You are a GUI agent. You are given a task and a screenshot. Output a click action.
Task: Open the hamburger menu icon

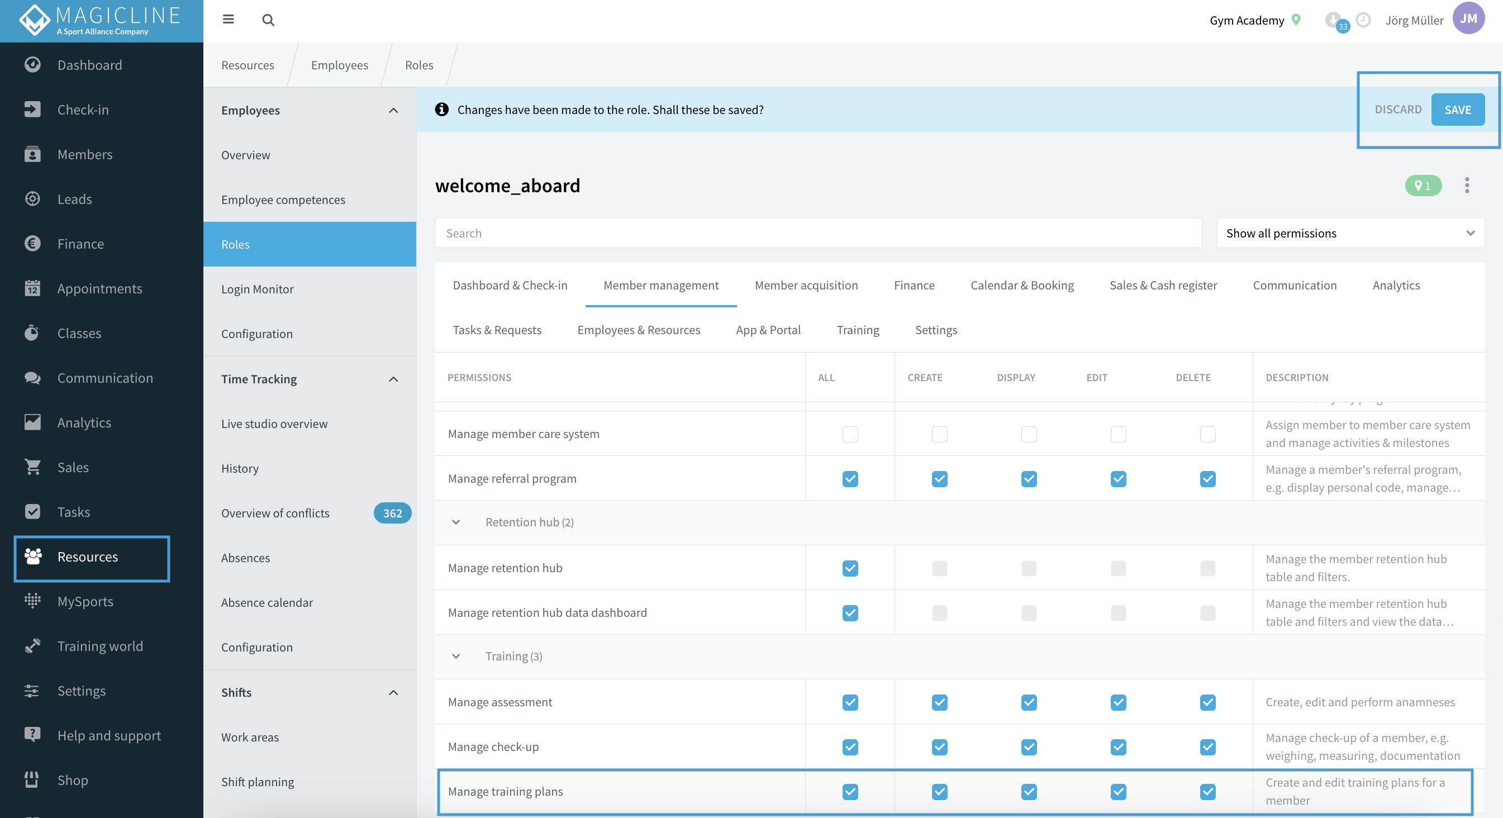point(228,20)
